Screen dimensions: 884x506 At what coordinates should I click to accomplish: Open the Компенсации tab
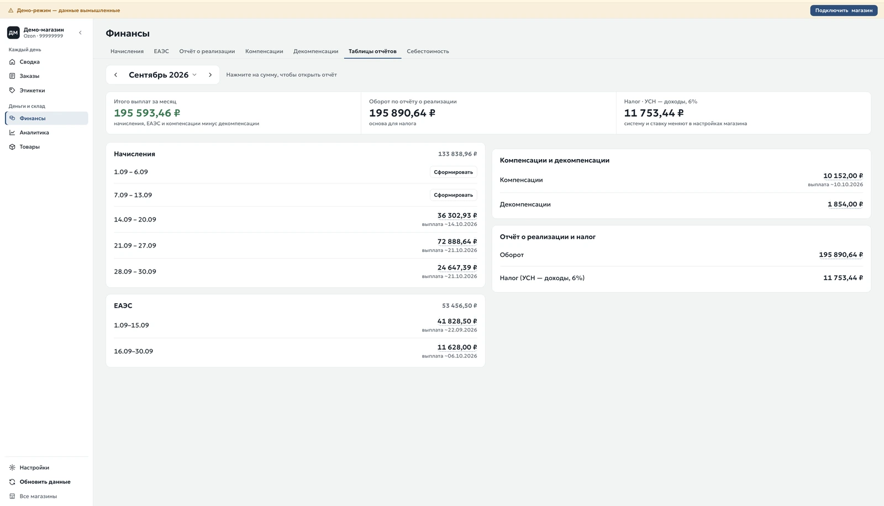(264, 51)
